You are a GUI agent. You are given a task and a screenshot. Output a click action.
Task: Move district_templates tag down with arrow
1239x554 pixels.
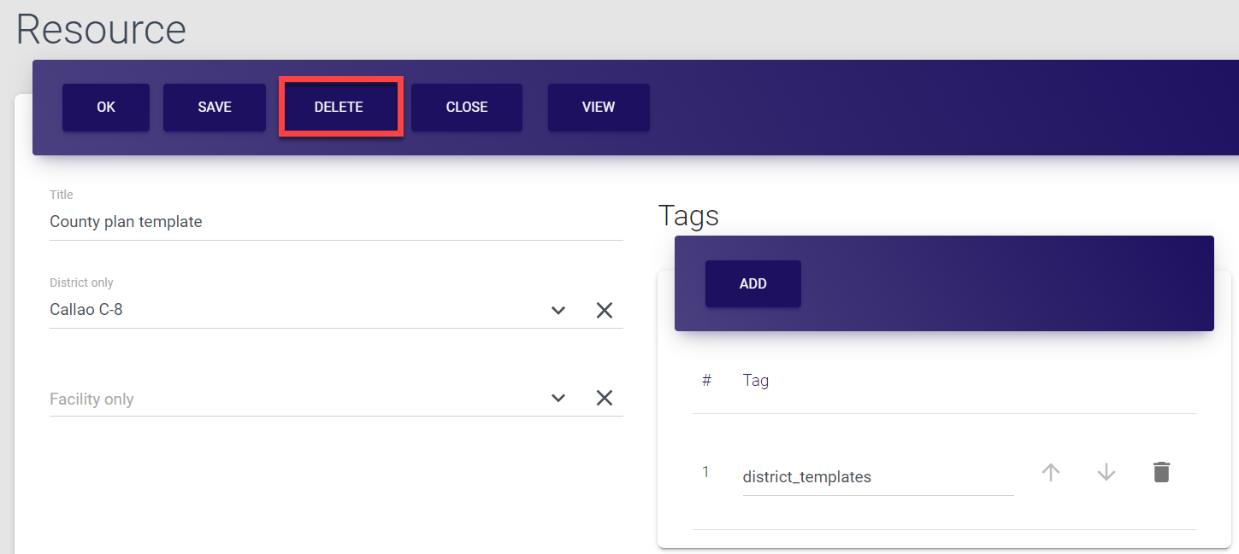click(x=1106, y=472)
